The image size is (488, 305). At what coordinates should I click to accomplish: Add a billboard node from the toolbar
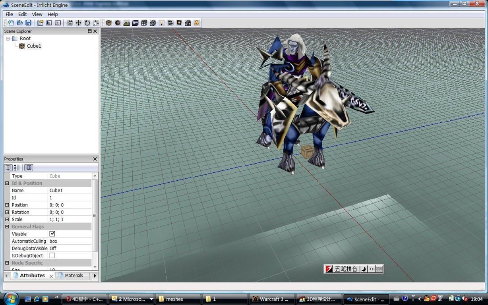(179, 23)
